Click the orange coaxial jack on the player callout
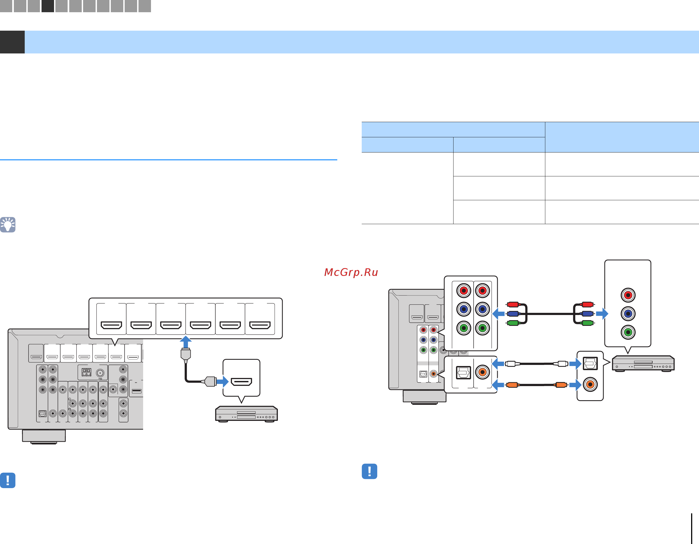Image resolution: width=699 pixels, height=544 pixels. click(590, 384)
